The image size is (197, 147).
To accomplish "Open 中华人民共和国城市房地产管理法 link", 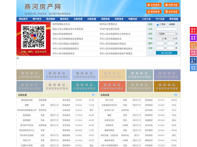I will coord(116,54).
